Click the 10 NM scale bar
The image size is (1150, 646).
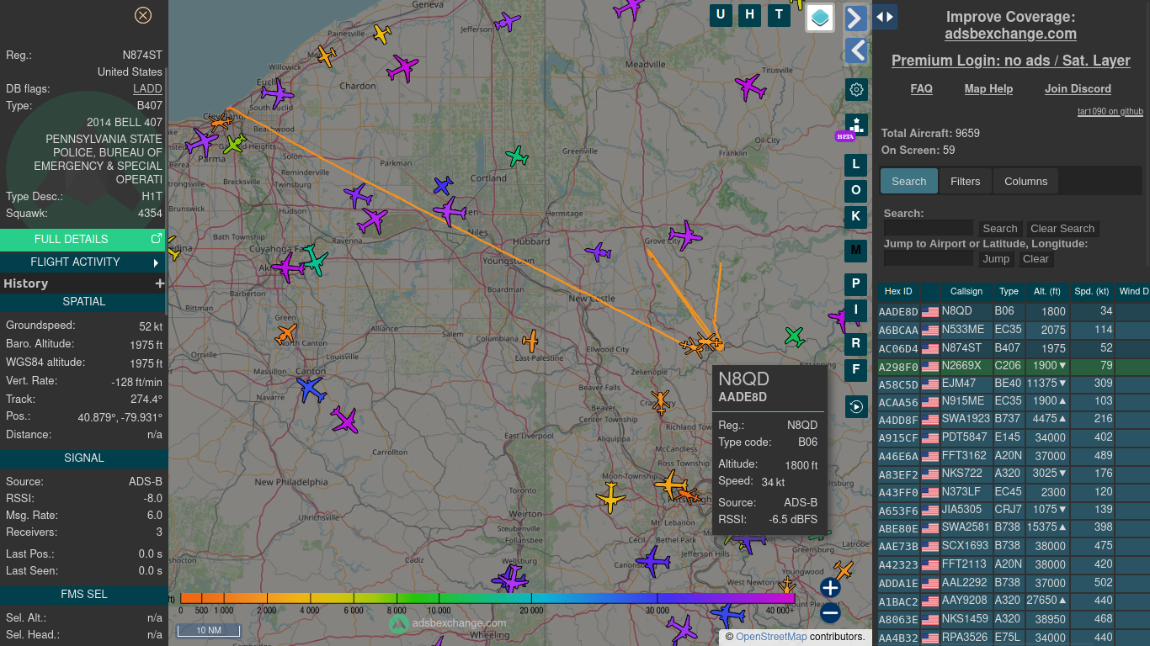[x=208, y=630]
